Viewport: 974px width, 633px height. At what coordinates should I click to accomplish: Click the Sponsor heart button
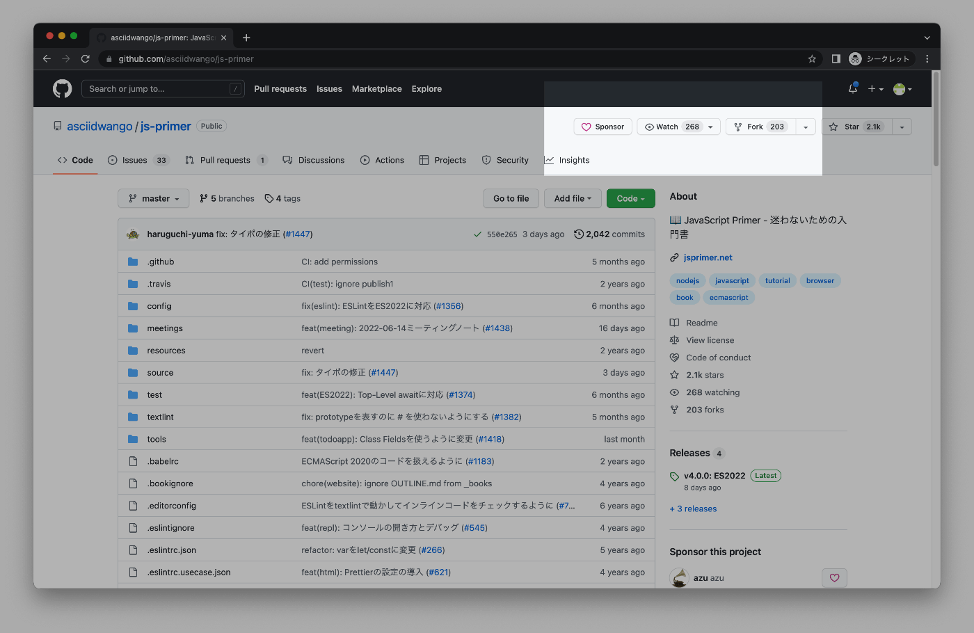[603, 127]
